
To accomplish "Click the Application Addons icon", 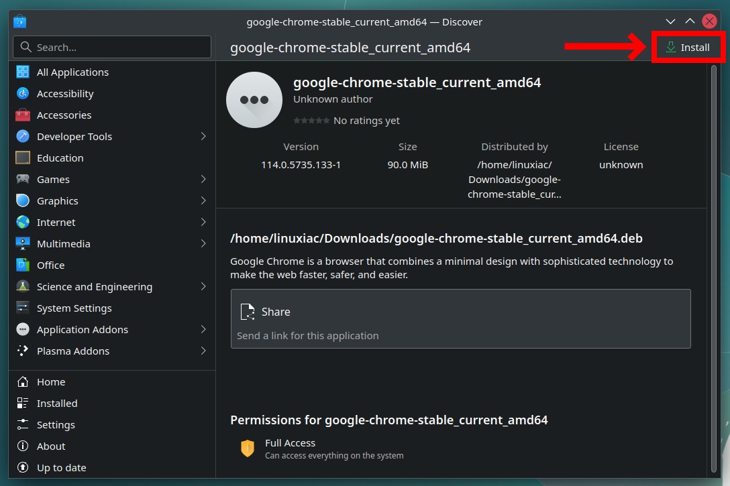I will point(22,329).
